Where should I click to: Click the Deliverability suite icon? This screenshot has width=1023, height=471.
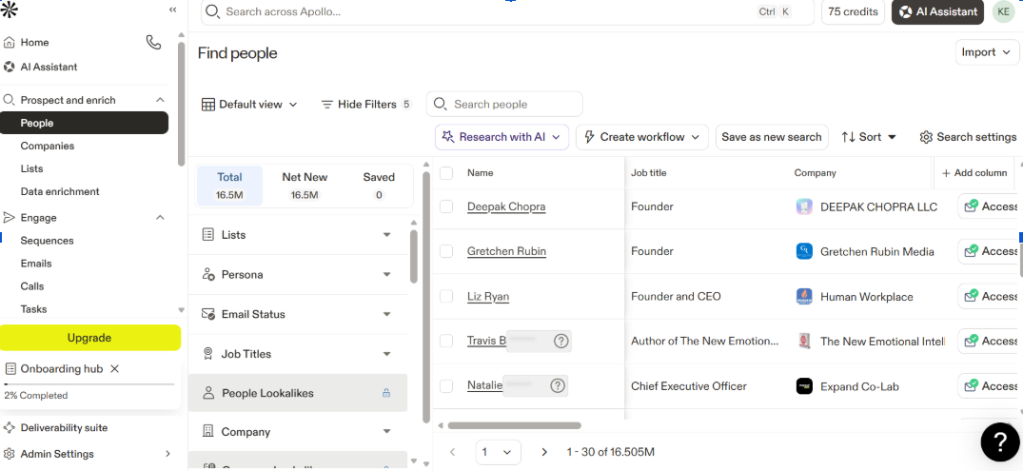(10, 428)
